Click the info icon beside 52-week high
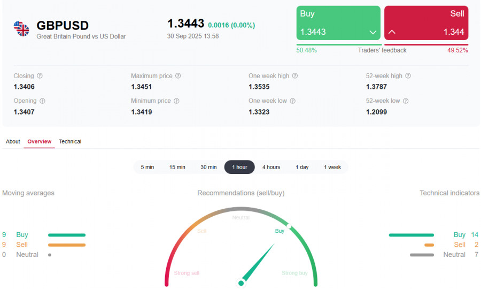481x289 pixels. coord(408,76)
